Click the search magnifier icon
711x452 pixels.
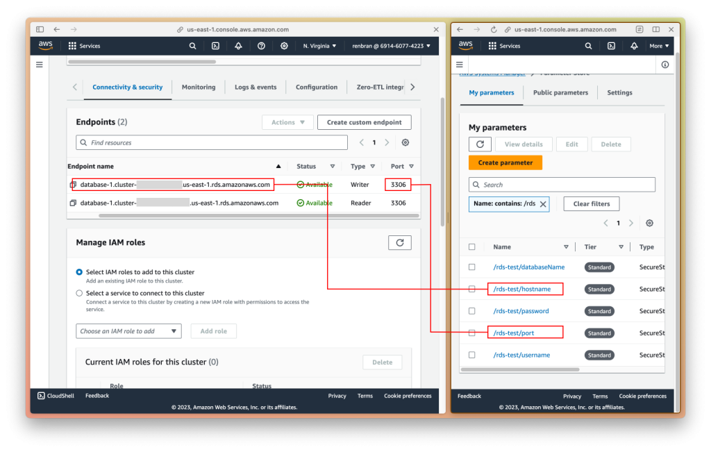click(192, 46)
